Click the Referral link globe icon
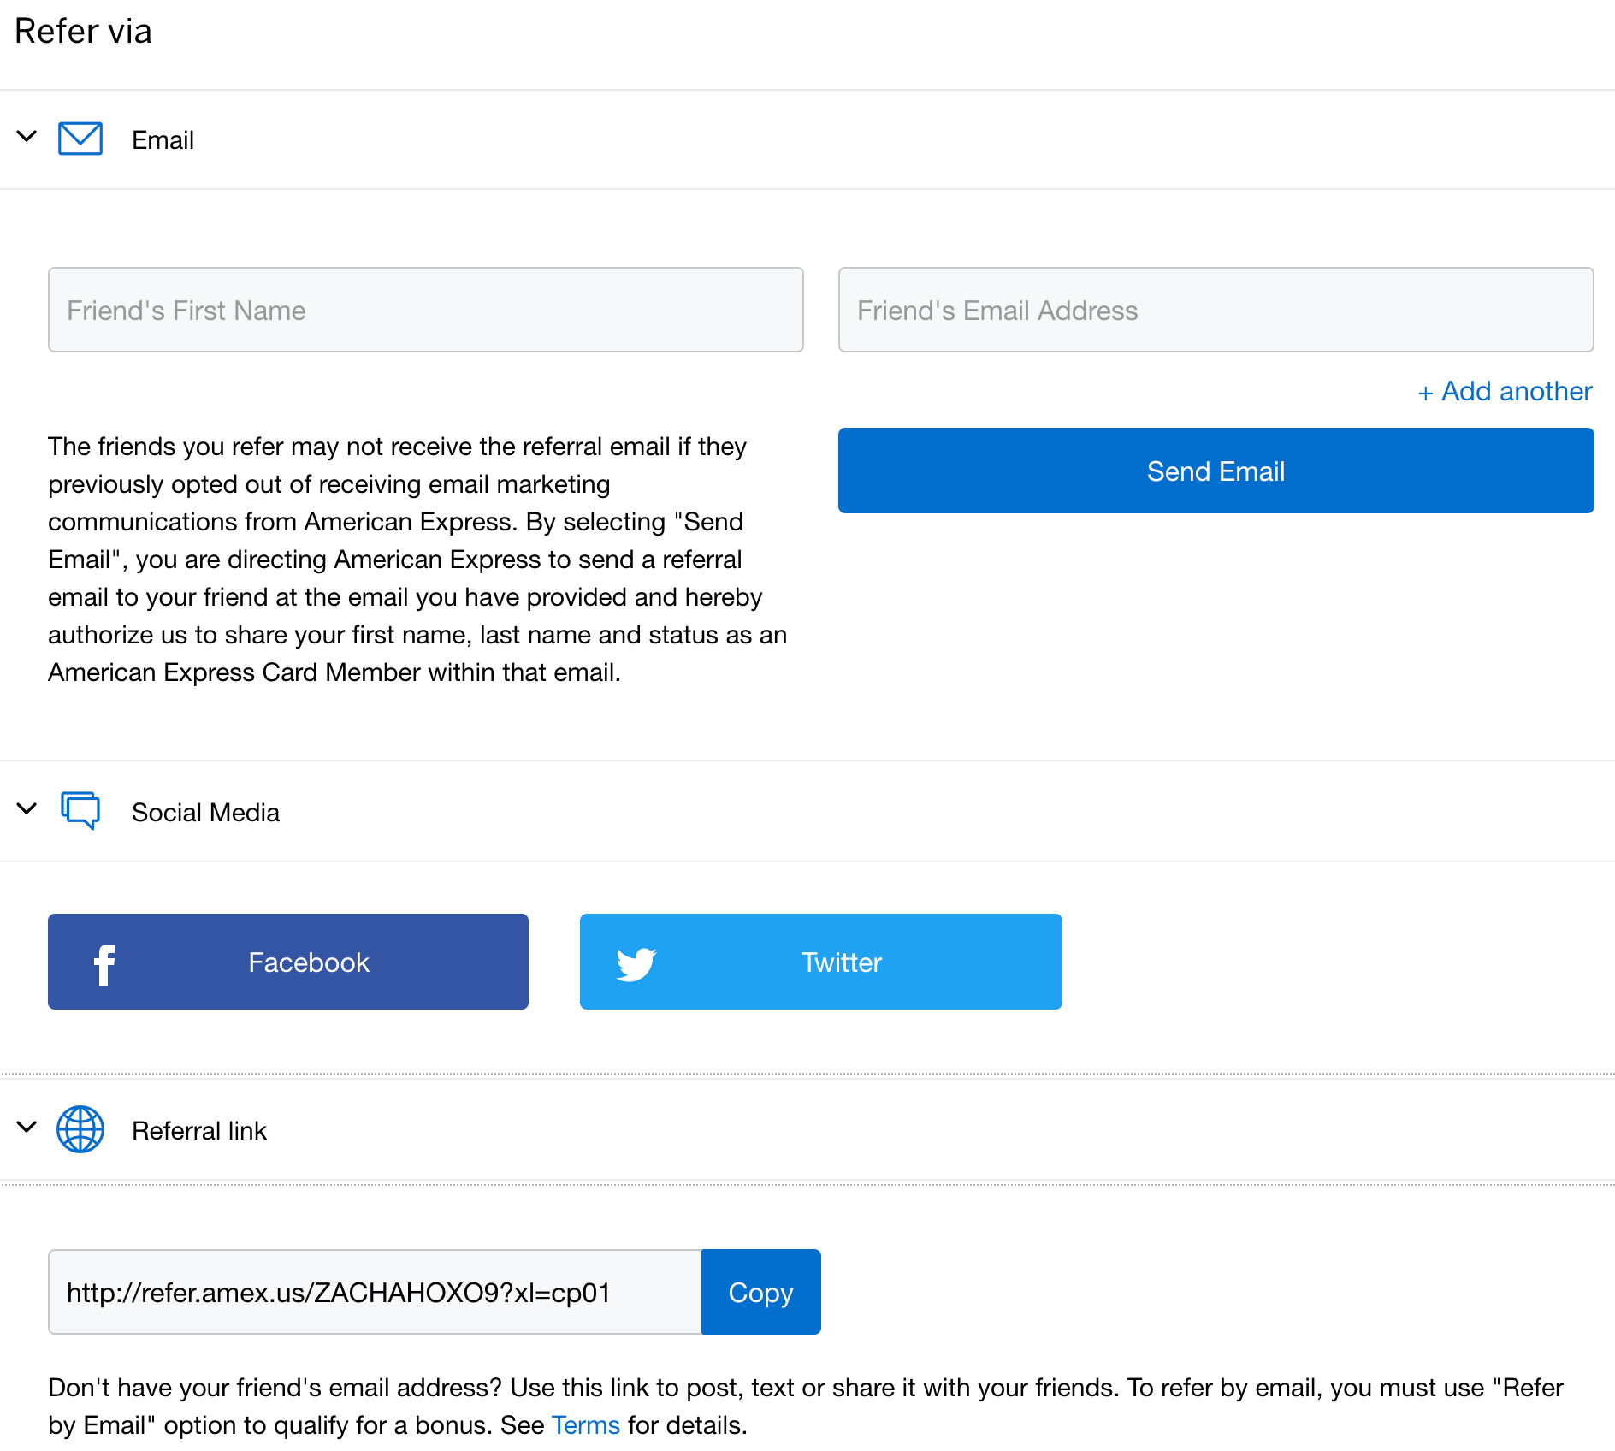Image resolution: width=1615 pixels, height=1451 pixels. click(80, 1129)
